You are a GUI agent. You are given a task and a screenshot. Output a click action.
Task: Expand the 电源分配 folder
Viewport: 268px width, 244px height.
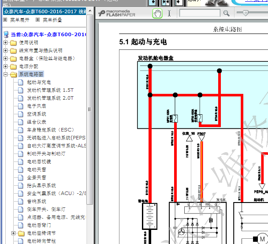(5, 66)
